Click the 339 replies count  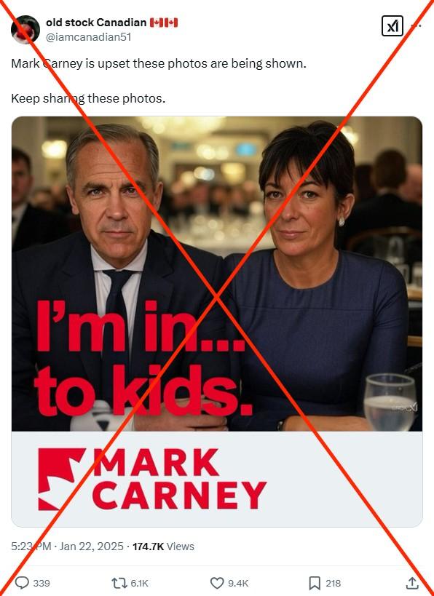42,584
